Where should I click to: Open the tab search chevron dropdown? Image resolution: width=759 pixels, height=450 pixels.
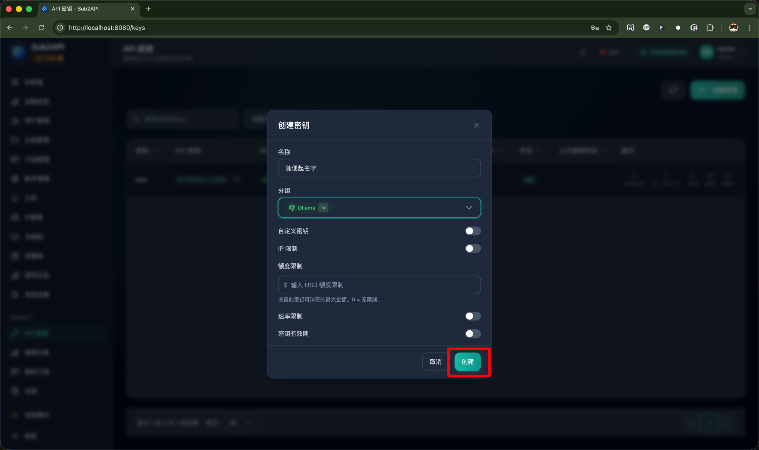coord(750,9)
